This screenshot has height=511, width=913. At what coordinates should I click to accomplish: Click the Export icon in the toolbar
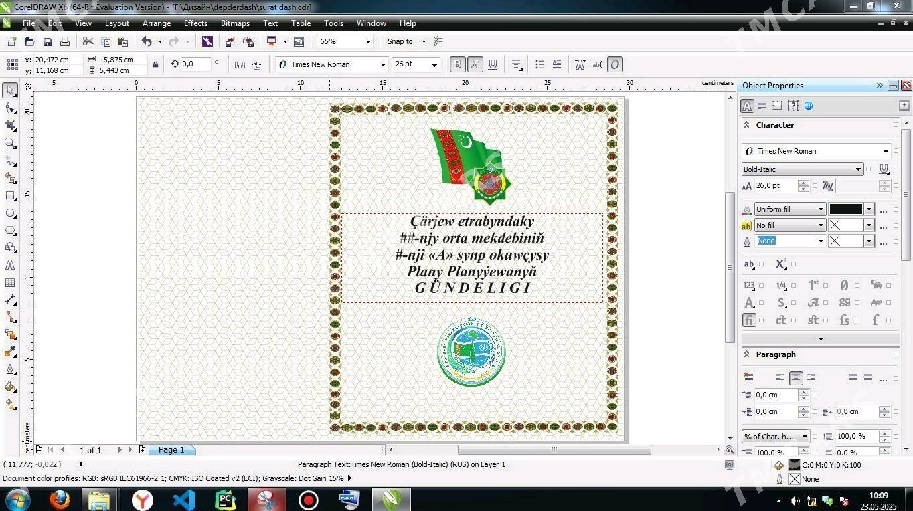point(248,41)
